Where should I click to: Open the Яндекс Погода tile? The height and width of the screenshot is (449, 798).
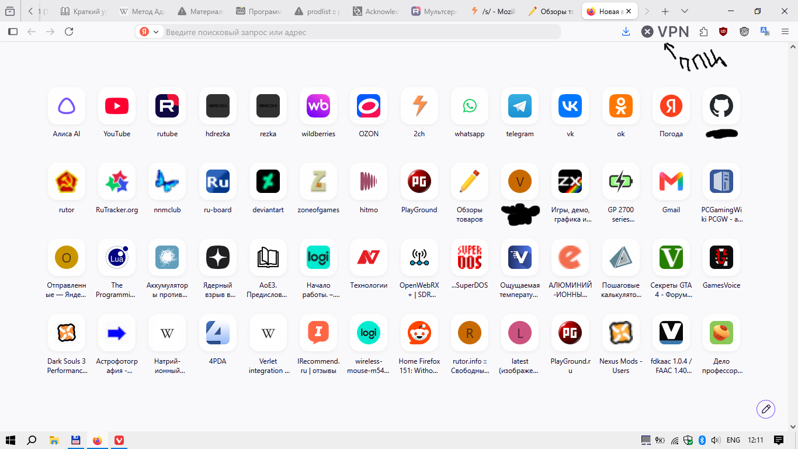pos(671,106)
